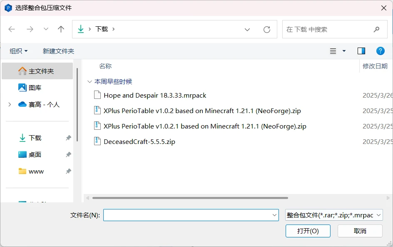Expand the 赛高 - 个人 tree node

pyautogui.click(x=10, y=104)
